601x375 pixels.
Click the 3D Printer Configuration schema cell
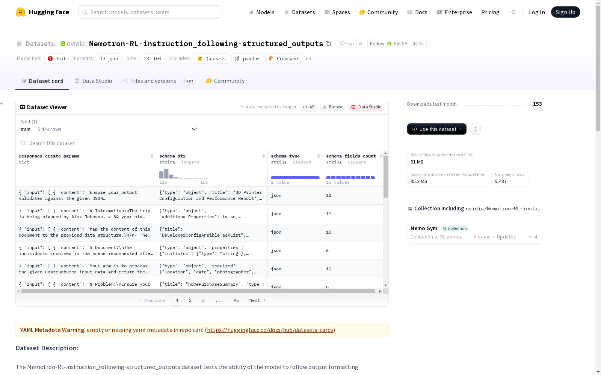coord(212,195)
